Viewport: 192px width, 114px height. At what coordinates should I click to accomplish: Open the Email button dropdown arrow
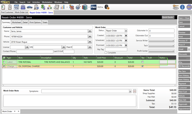point(189,49)
